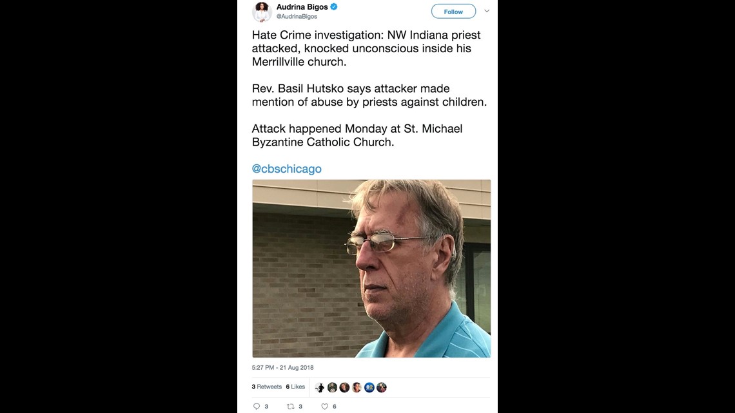Click the Audrina Bigos display name

click(302, 7)
